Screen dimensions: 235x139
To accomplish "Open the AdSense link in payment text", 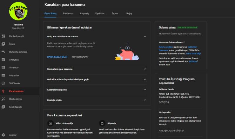I will click(193, 62).
